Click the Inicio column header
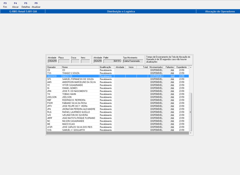This screenshot has height=175, width=240. point(131,67)
